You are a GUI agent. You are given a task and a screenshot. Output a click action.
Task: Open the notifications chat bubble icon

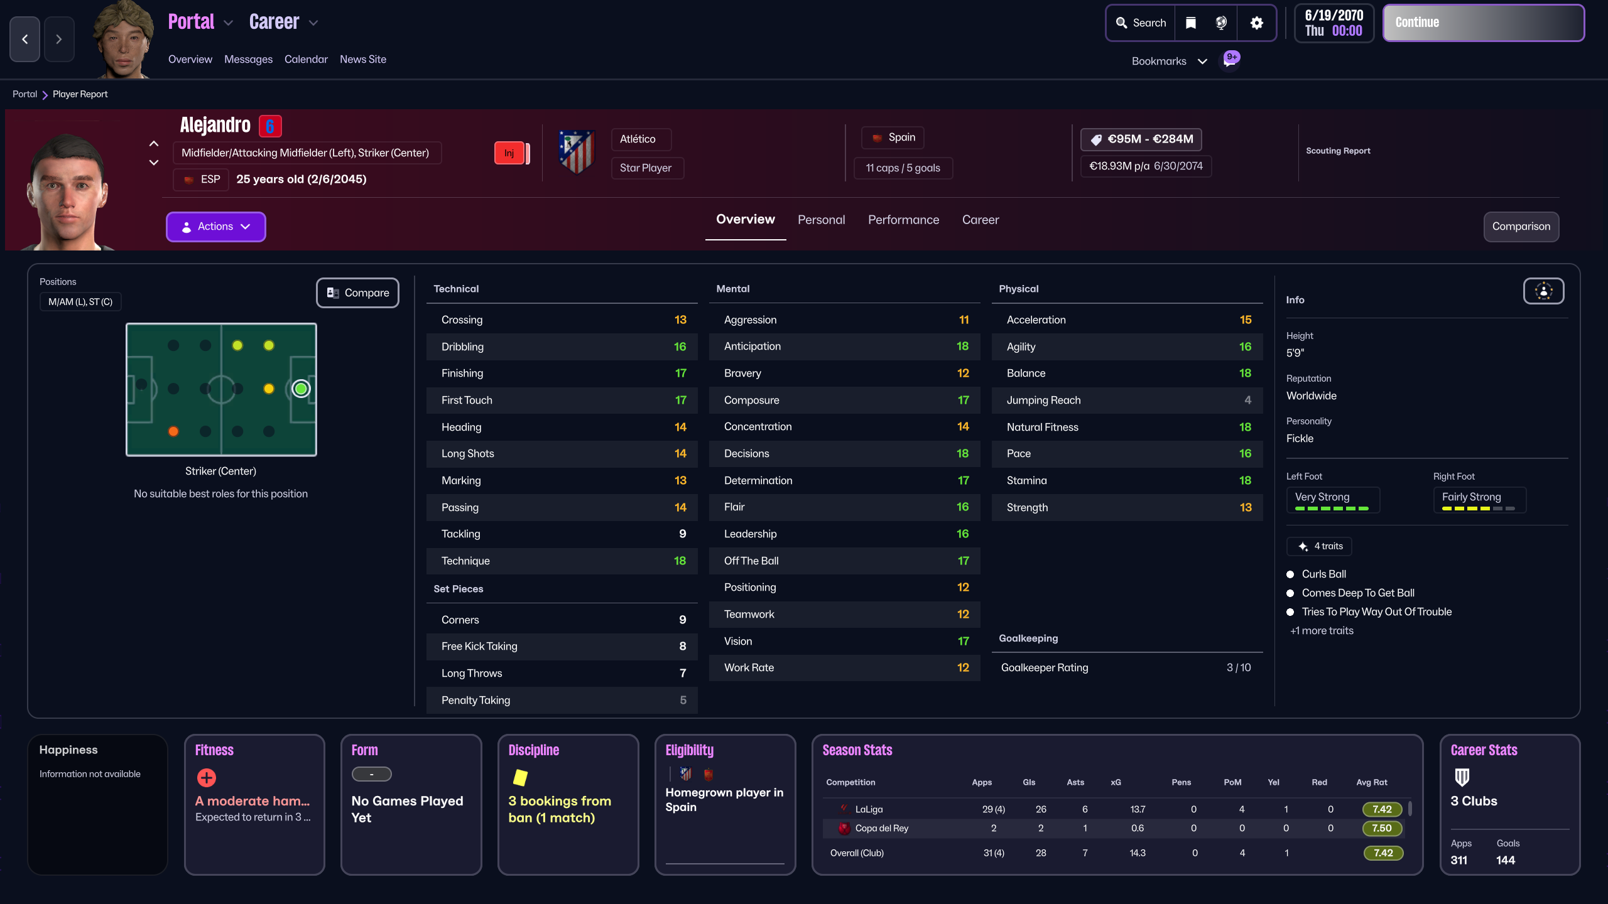(1230, 61)
